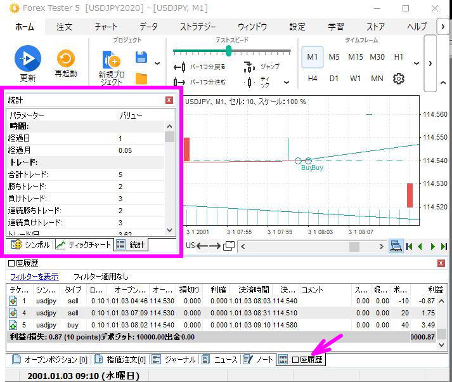The image size is (452, 382).
Task: Click the auto-scroll chart monitor icon
Action: pyautogui.click(x=396, y=246)
